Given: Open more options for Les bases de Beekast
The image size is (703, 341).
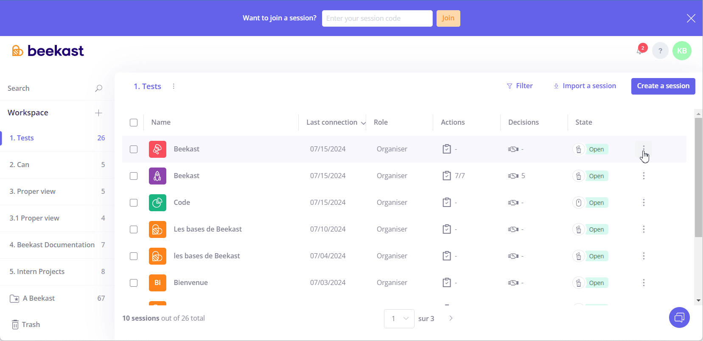Looking at the screenshot, I should (x=644, y=229).
